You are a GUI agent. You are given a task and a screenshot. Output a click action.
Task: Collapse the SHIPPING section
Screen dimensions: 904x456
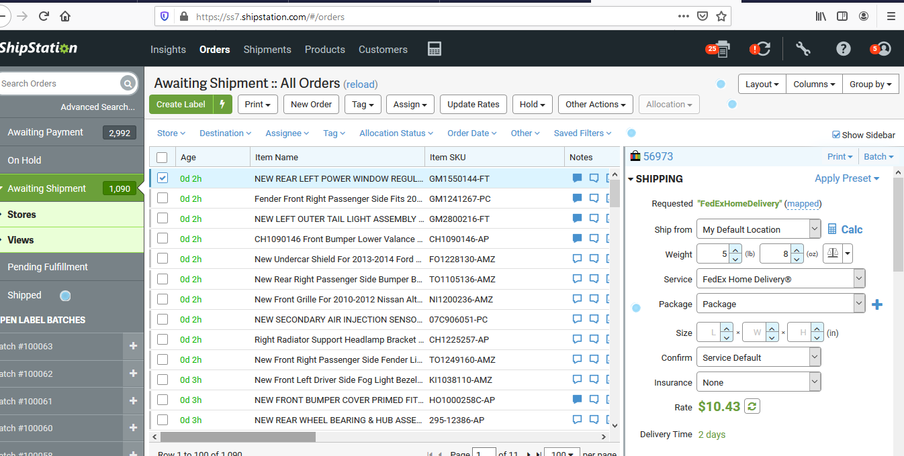point(630,179)
